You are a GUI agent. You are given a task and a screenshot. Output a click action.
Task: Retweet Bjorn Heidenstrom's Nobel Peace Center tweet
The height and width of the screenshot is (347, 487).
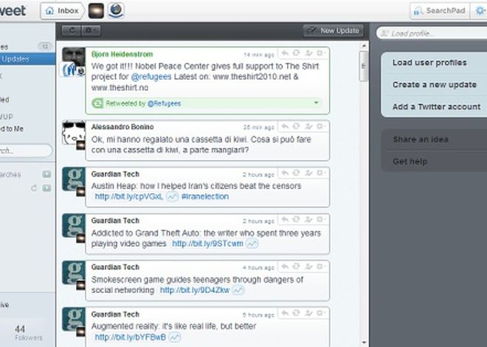(297, 53)
